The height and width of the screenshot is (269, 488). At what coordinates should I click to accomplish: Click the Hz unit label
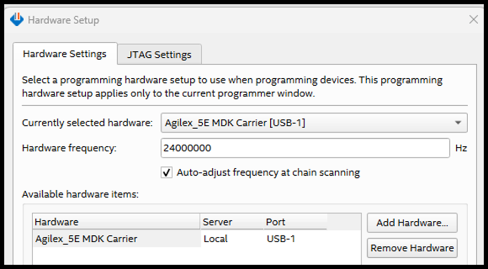click(461, 148)
